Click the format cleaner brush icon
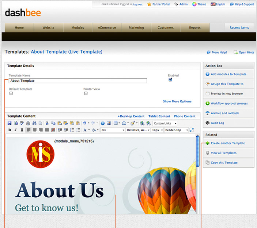 (133, 123)
